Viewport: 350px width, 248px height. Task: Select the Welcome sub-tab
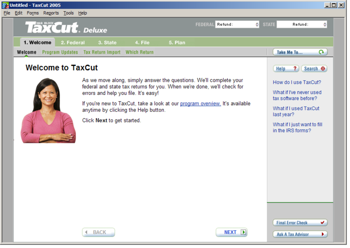(27, 53)
